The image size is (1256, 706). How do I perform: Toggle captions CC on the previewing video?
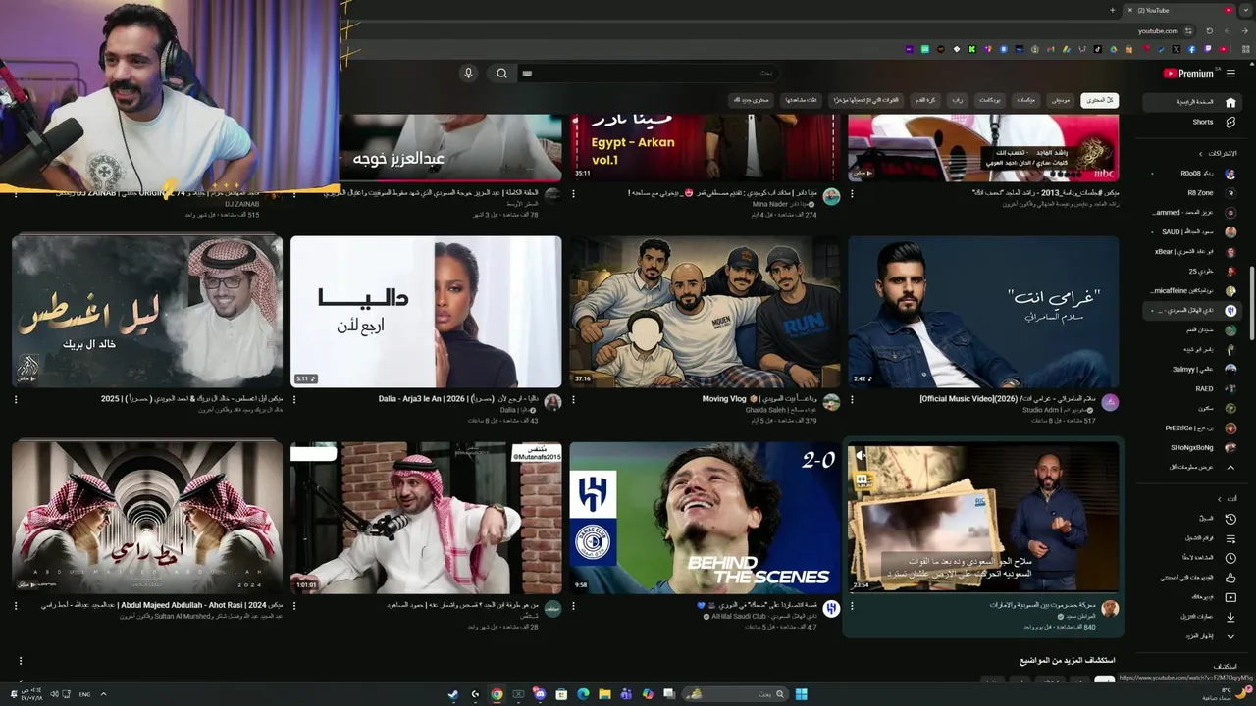tap(863, 479)
